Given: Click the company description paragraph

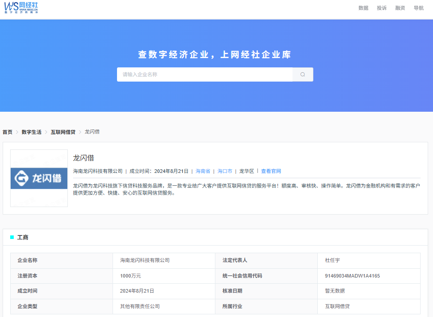Looking at the screenshot, I should [x=246, y=189].
